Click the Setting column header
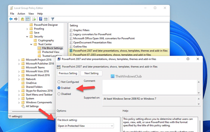The width and height of the screenshot is (210, 132). (74, 25)
